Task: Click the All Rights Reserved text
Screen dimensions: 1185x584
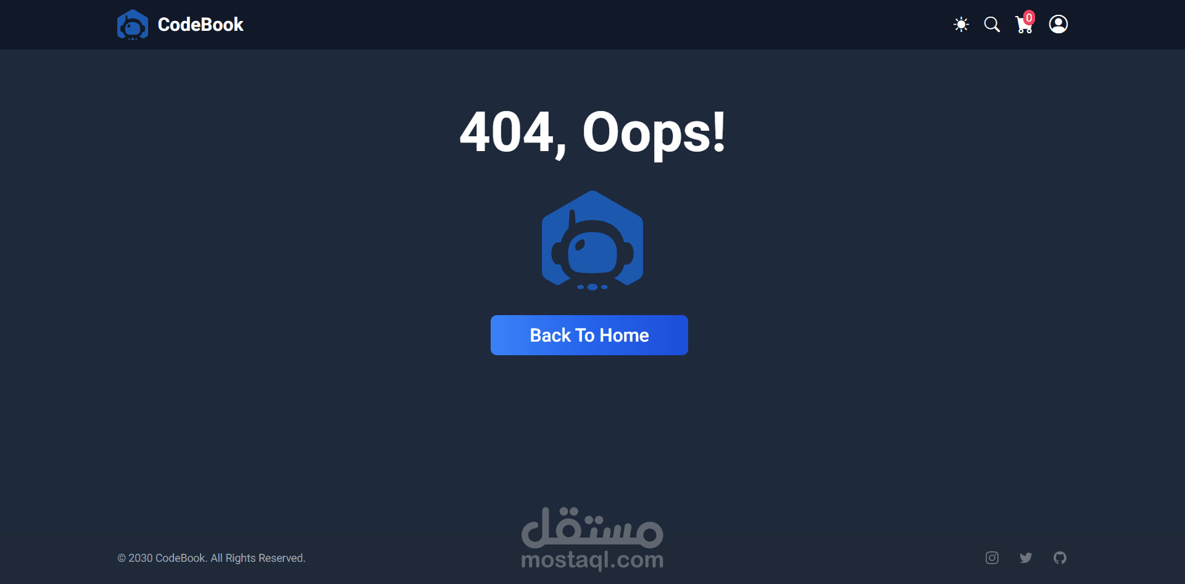Action: pos(258,558)
